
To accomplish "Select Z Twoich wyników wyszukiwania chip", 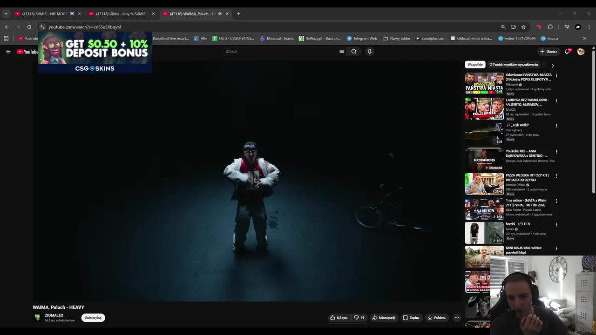I will tap(514, 65).
